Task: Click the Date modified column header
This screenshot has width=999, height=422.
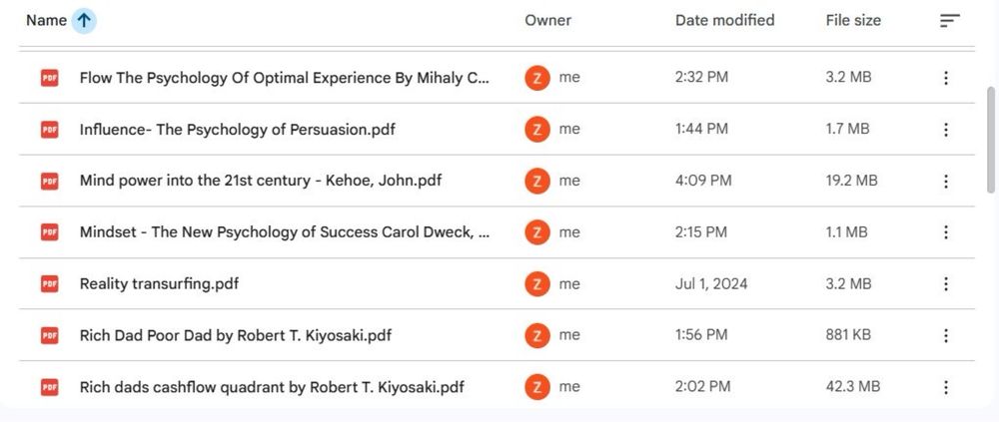Action: (724, 20)
